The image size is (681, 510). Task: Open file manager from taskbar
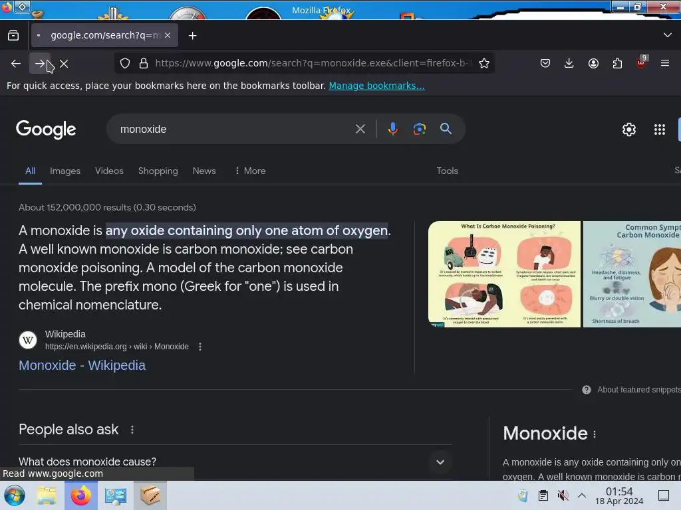[x=47, y=495]
